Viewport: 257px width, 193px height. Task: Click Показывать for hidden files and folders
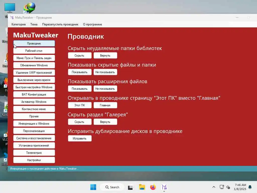point(80,72)
